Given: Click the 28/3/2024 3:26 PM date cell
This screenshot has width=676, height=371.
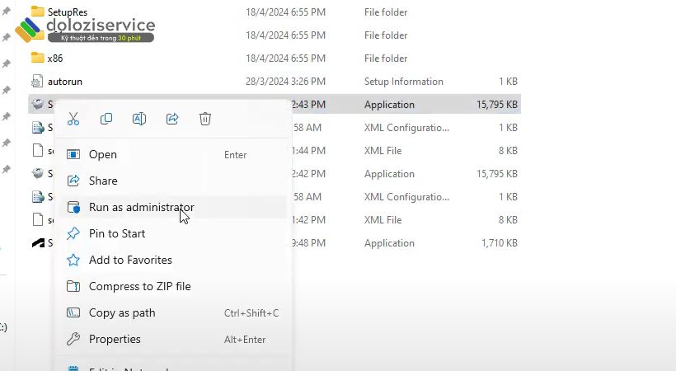Looking at the screenshot, I should 285,82.
